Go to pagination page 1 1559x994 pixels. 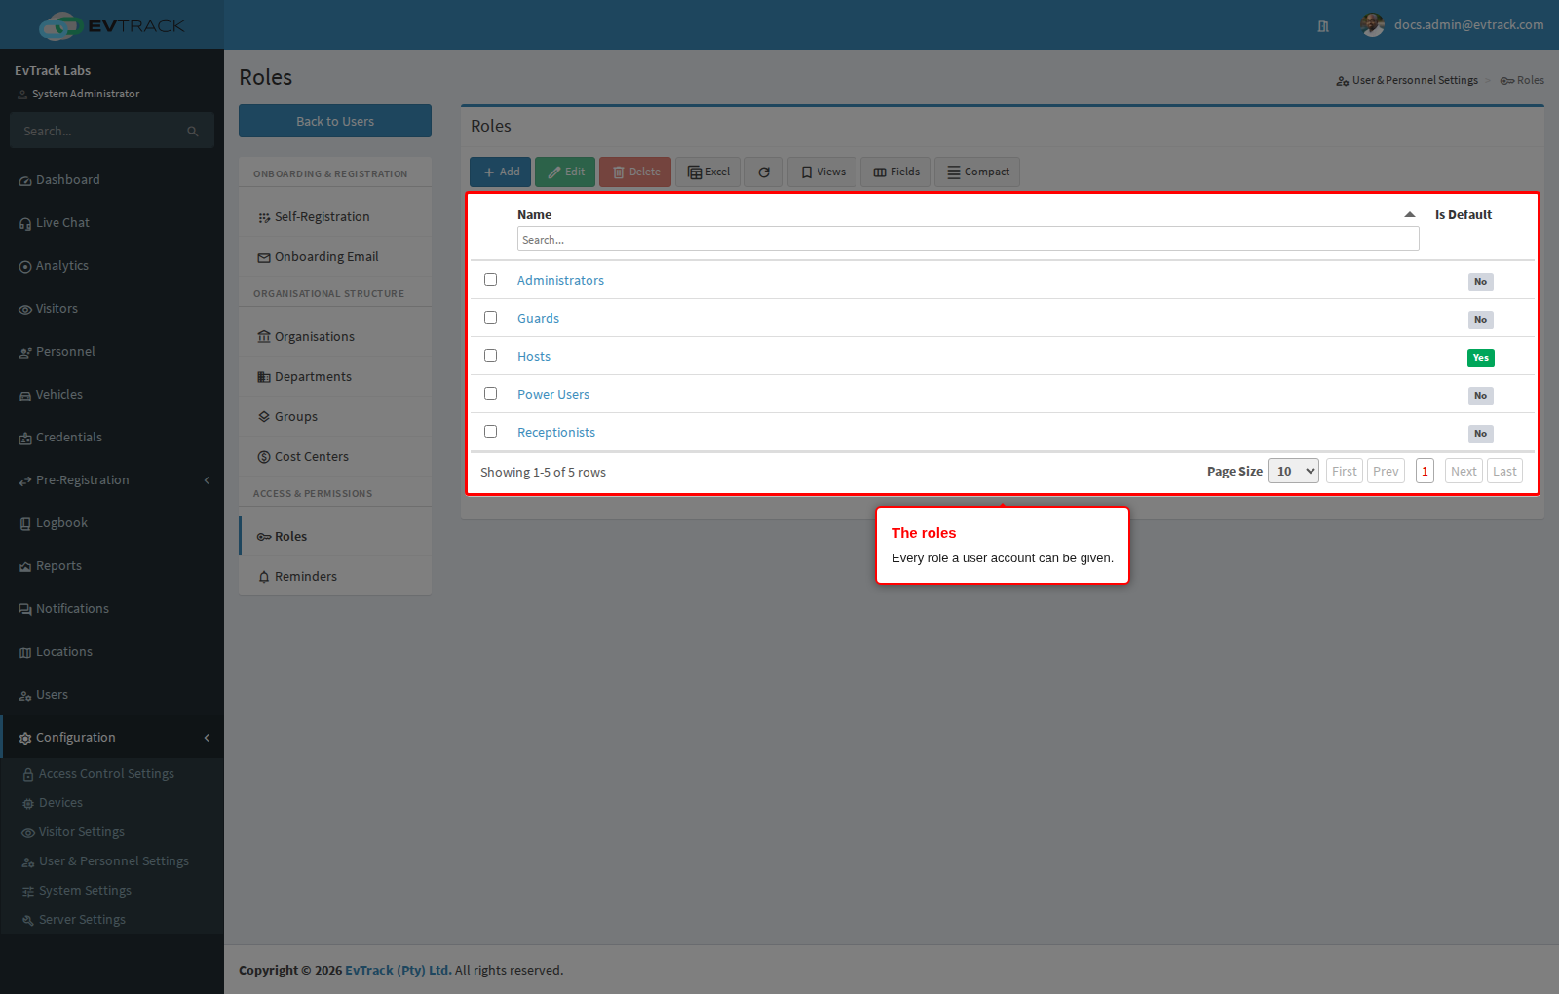(1425, 472)
